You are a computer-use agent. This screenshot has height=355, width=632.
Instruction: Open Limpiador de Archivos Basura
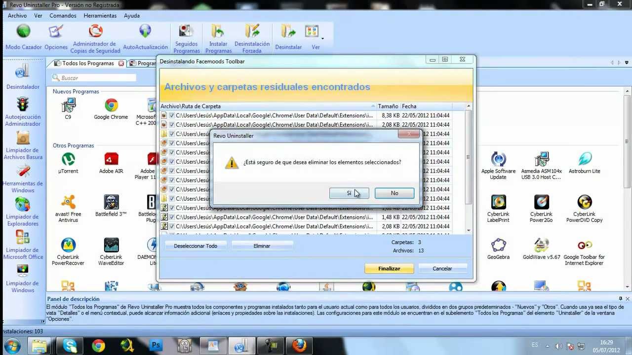coord(23,145)
